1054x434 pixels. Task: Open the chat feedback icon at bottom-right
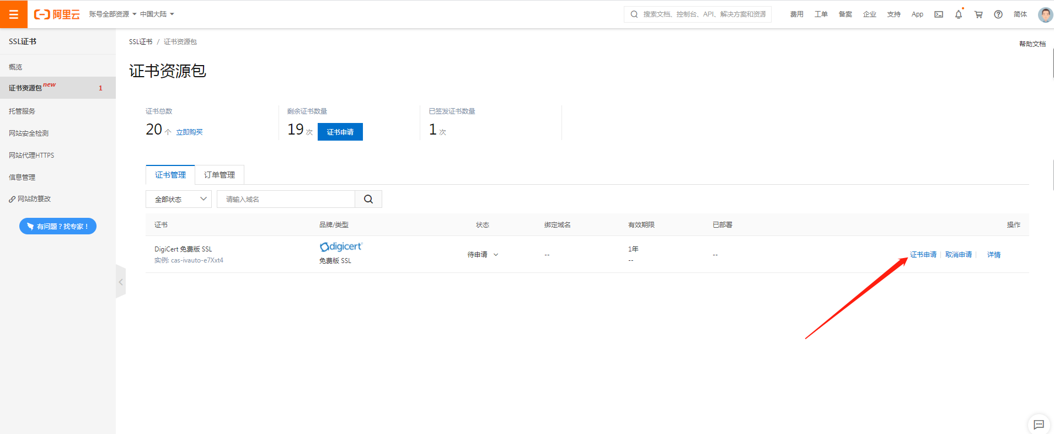(x=1039, y=424)
